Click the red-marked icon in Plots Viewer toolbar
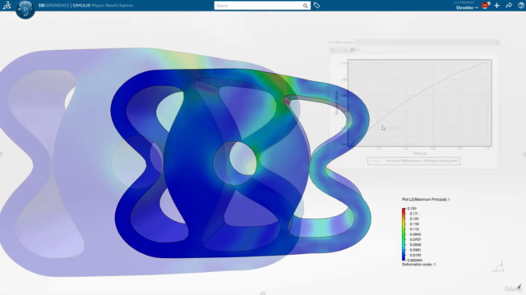Image resolution: width=526 pixels, height=295 pixels. tap(353, 50)
